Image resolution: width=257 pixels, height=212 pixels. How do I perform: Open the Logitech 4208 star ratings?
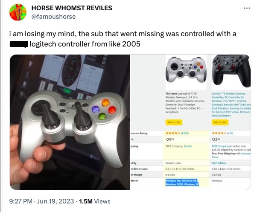(177, 133)
